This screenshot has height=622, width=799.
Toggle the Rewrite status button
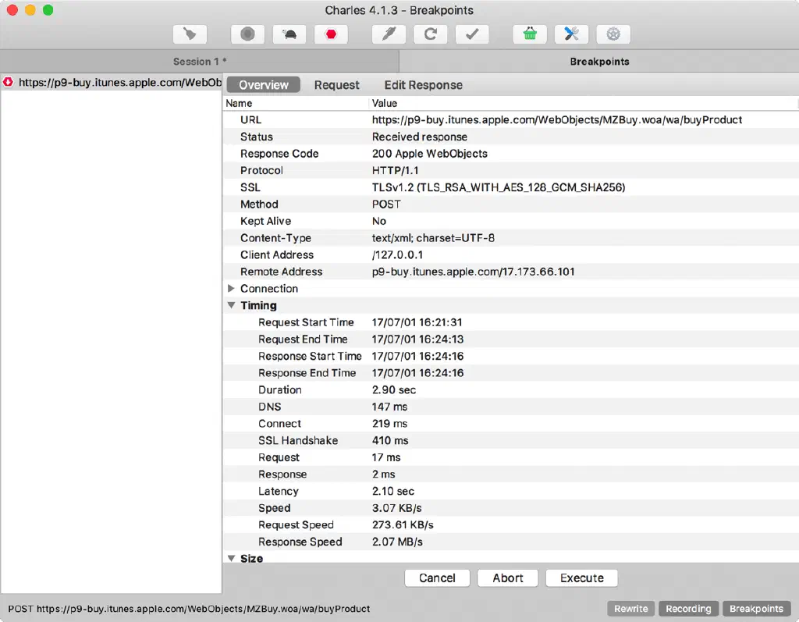pyautogui.click(x=630, y=609)
